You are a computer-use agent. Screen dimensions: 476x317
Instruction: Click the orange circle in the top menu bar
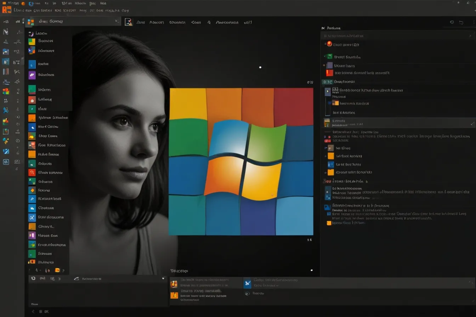coord(23,4)
